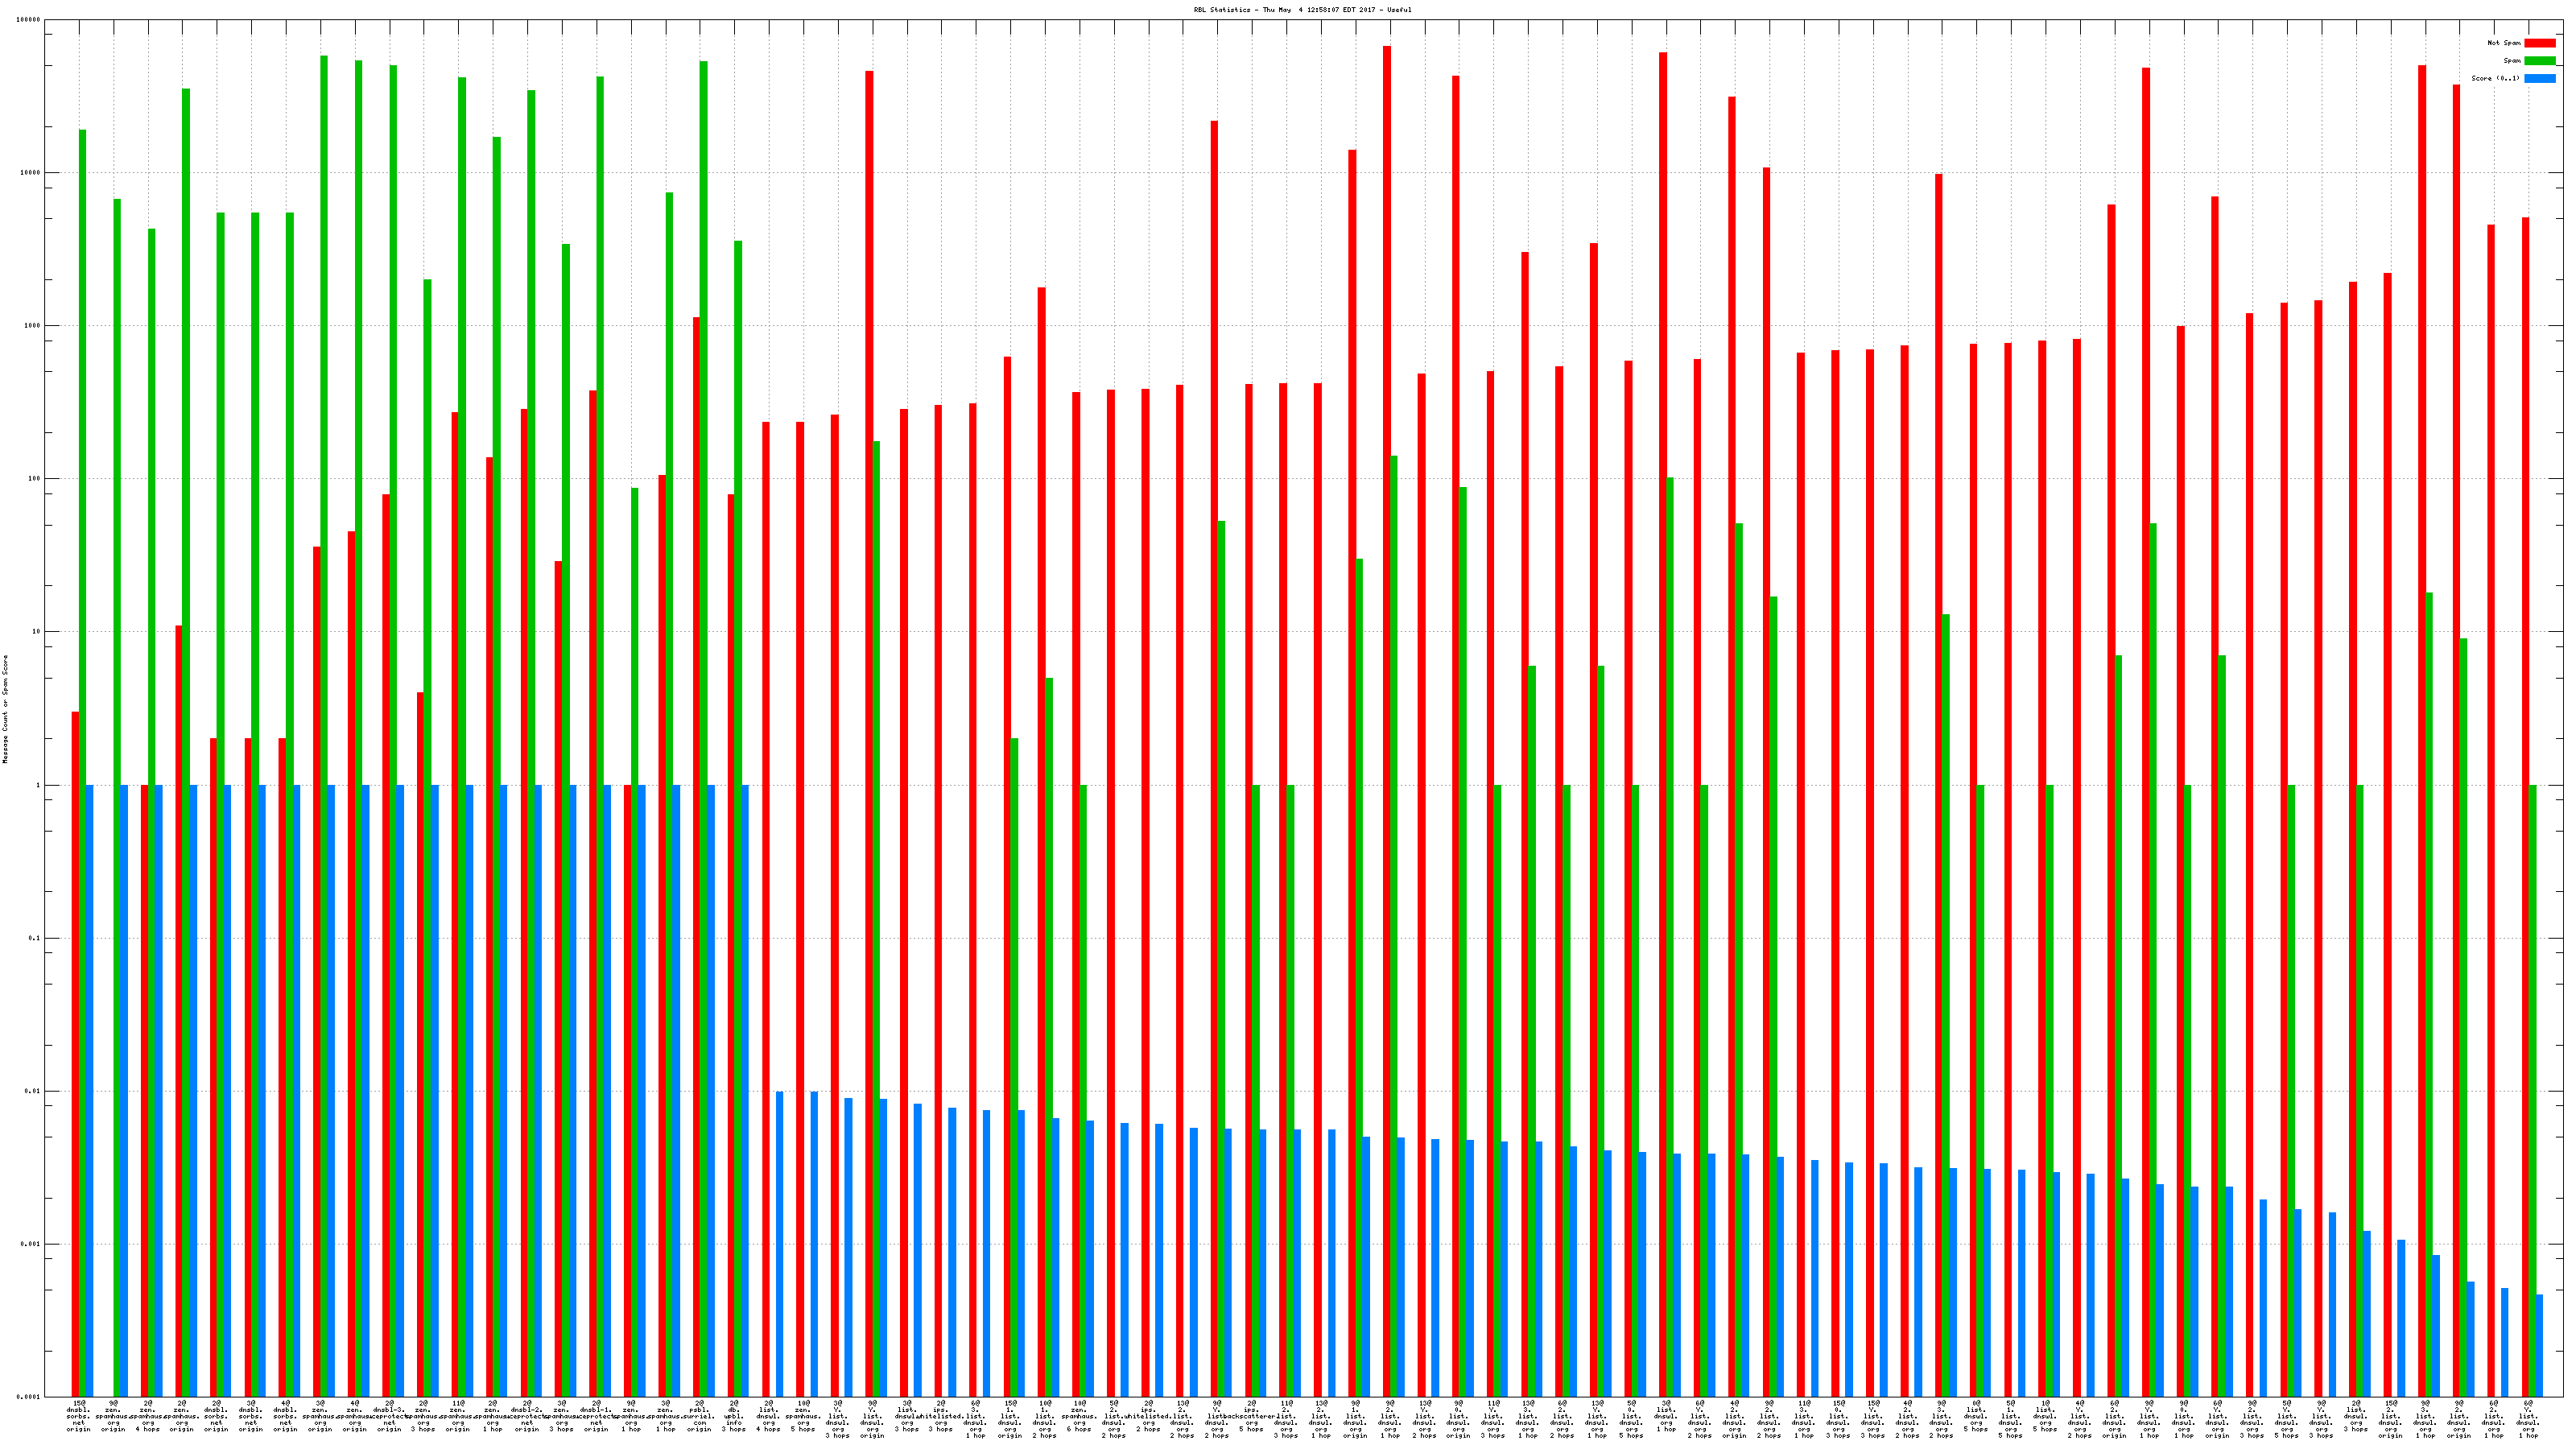Click the blue bar above psbl.surriel.com

tap(711, 1090)
